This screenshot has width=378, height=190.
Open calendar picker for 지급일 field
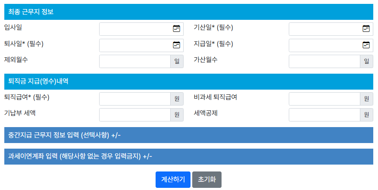(366, 45)
